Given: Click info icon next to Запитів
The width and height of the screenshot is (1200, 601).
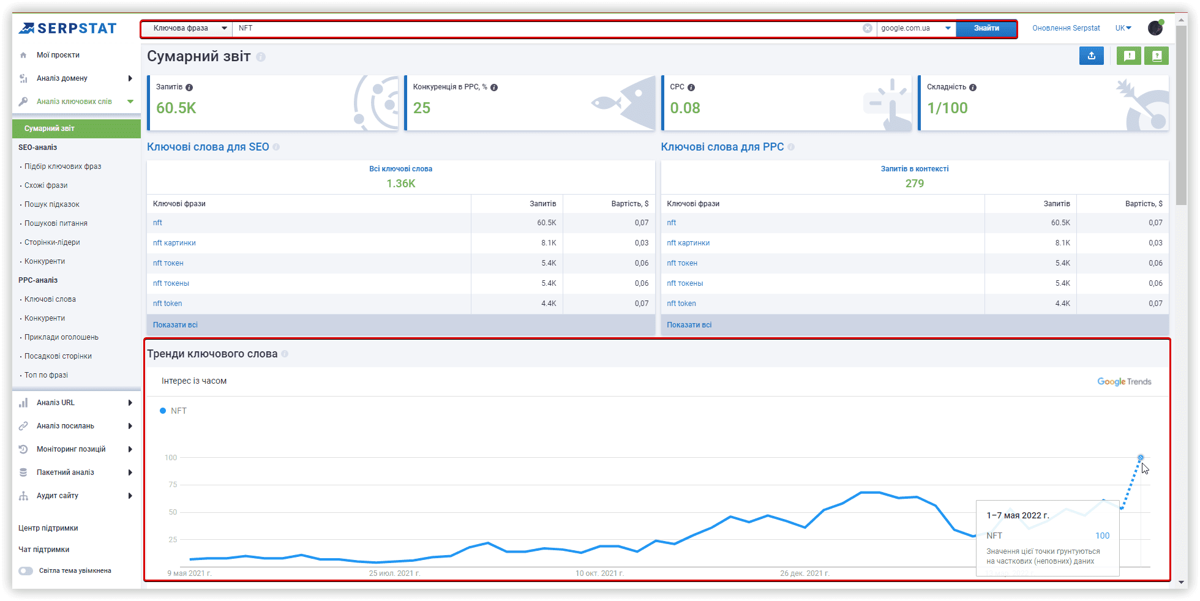Looking at the screenshot, I should point(189,88).
